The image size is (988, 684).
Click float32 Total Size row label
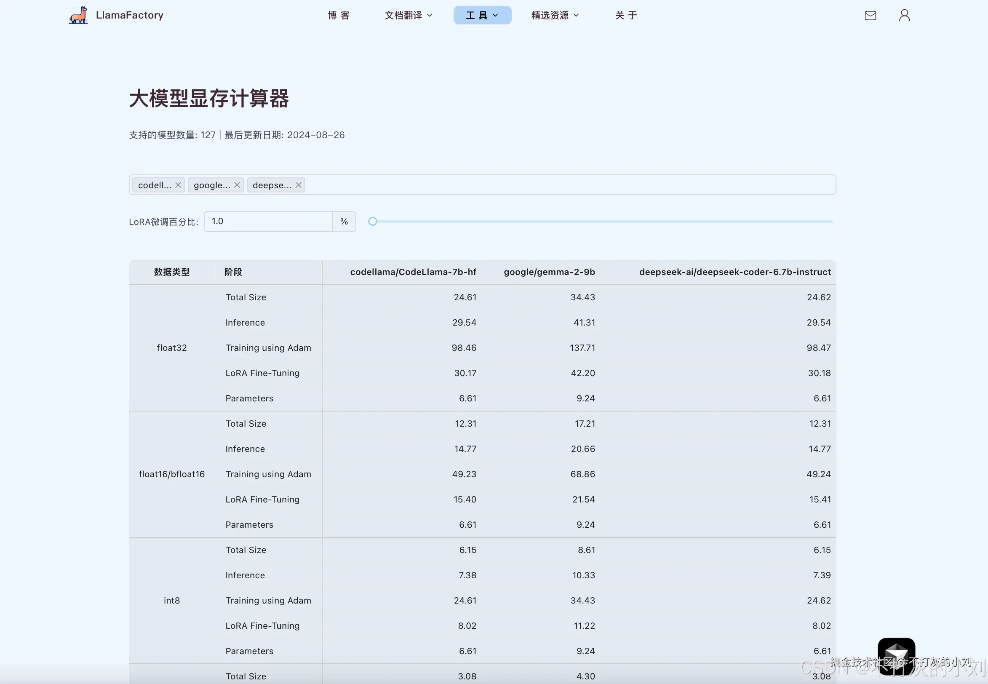point(246,297)
